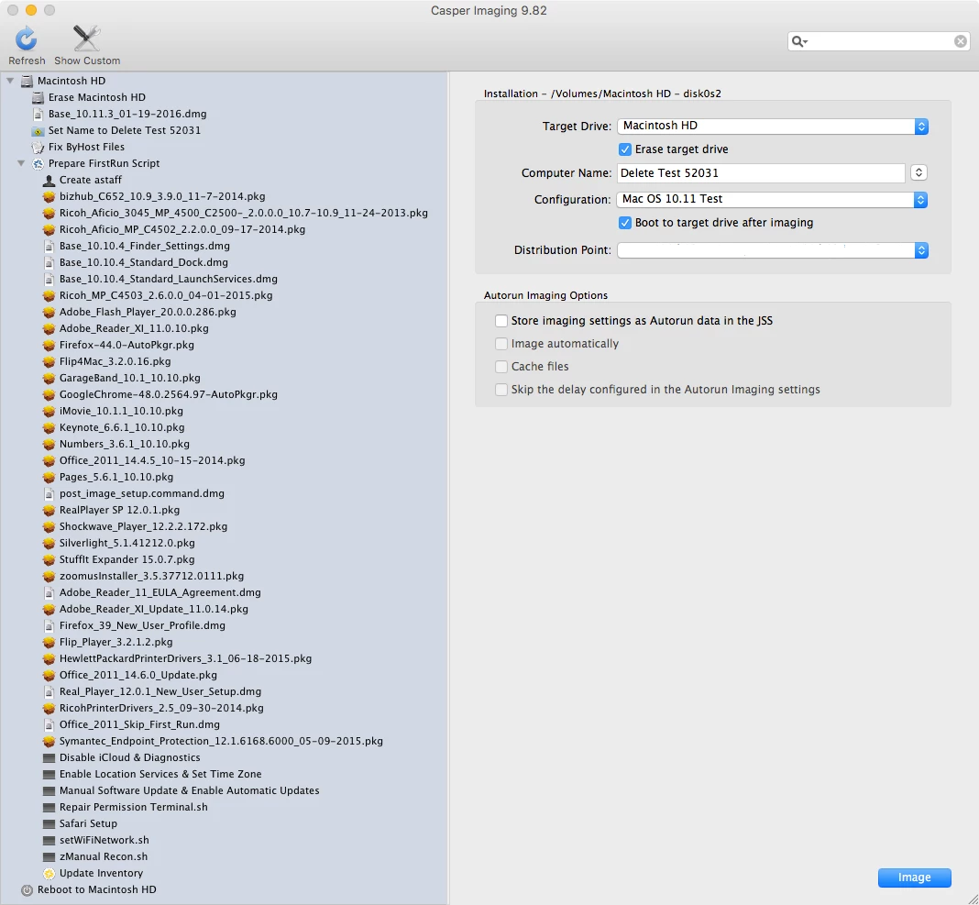Viewport: 979px width, 905px height.
Task: Uncheck Erase target drive
Action: click(624, 149)
